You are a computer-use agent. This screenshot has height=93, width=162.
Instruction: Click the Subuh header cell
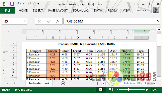pyautogui.click(x=66, y=51)
